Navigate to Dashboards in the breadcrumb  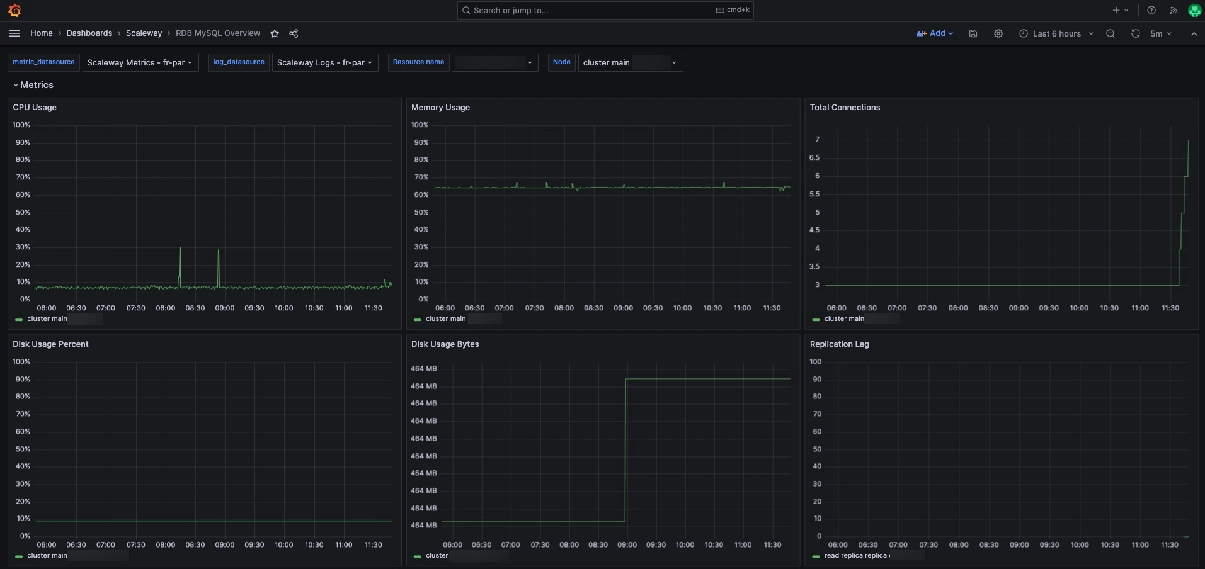click(x=89, y=33)
